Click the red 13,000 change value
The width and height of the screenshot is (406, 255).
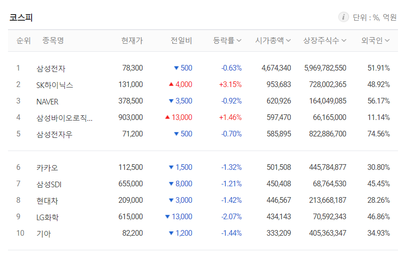pos(182,117)
